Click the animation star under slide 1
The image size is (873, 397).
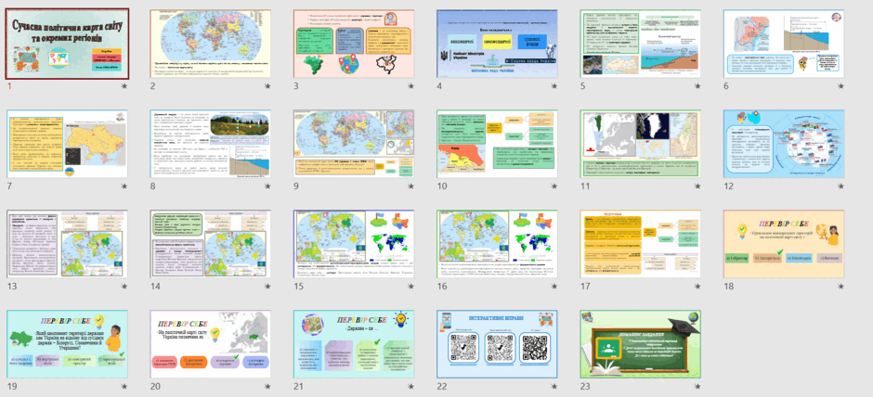(124, 86)
